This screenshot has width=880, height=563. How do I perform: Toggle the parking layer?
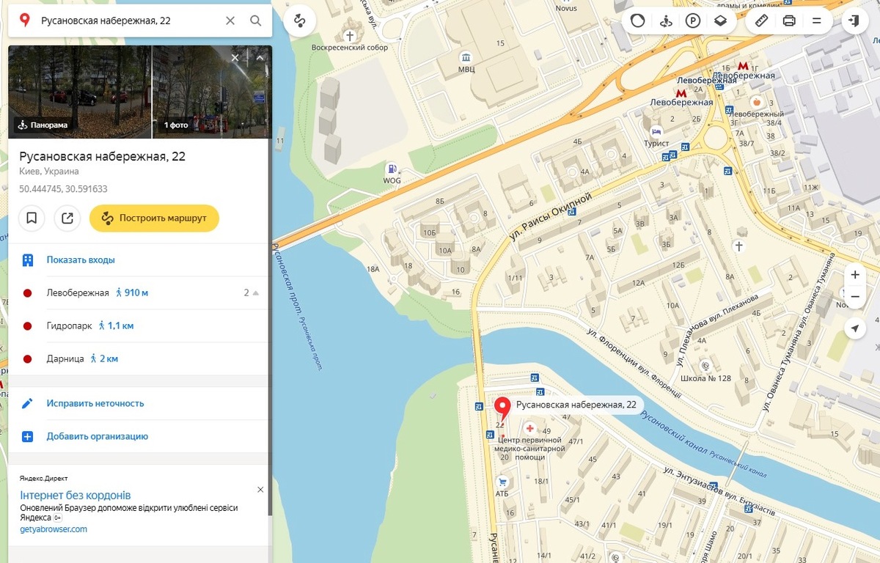coord(692,21)
